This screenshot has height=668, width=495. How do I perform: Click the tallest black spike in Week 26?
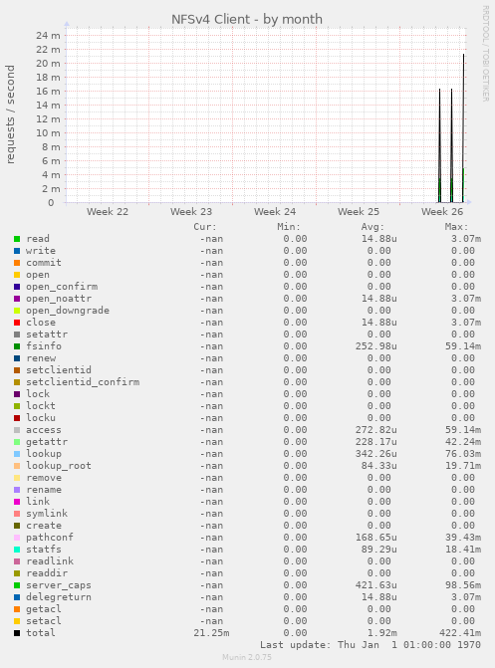(x=463, y=127)
